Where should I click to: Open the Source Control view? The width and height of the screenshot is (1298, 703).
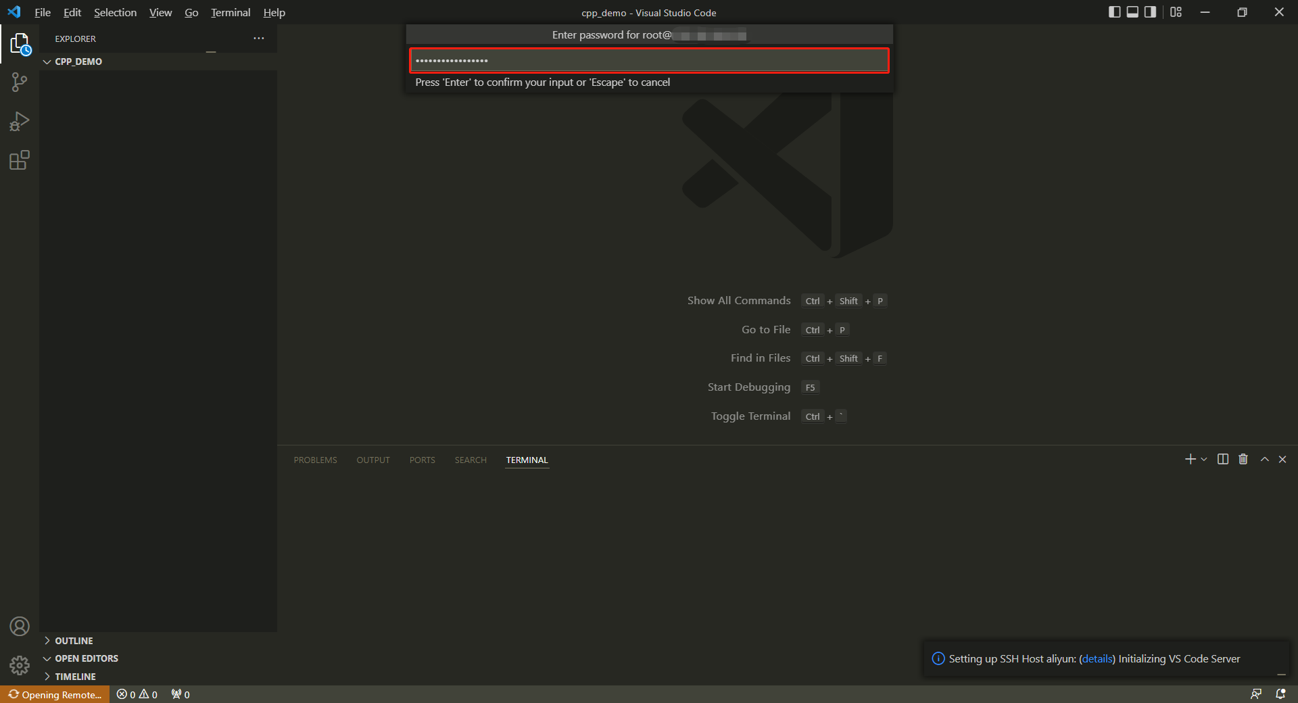[19, 82]
